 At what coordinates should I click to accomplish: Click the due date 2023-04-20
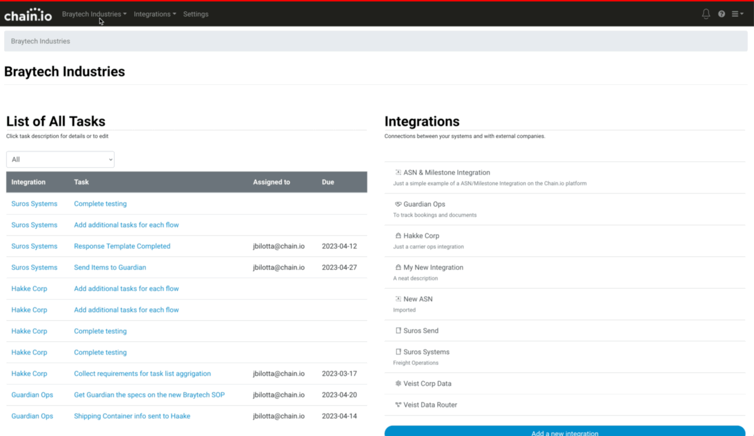coord(339,394)
